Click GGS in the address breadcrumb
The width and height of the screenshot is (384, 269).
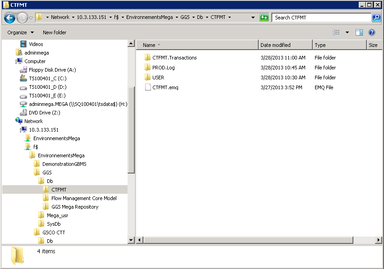185,17
